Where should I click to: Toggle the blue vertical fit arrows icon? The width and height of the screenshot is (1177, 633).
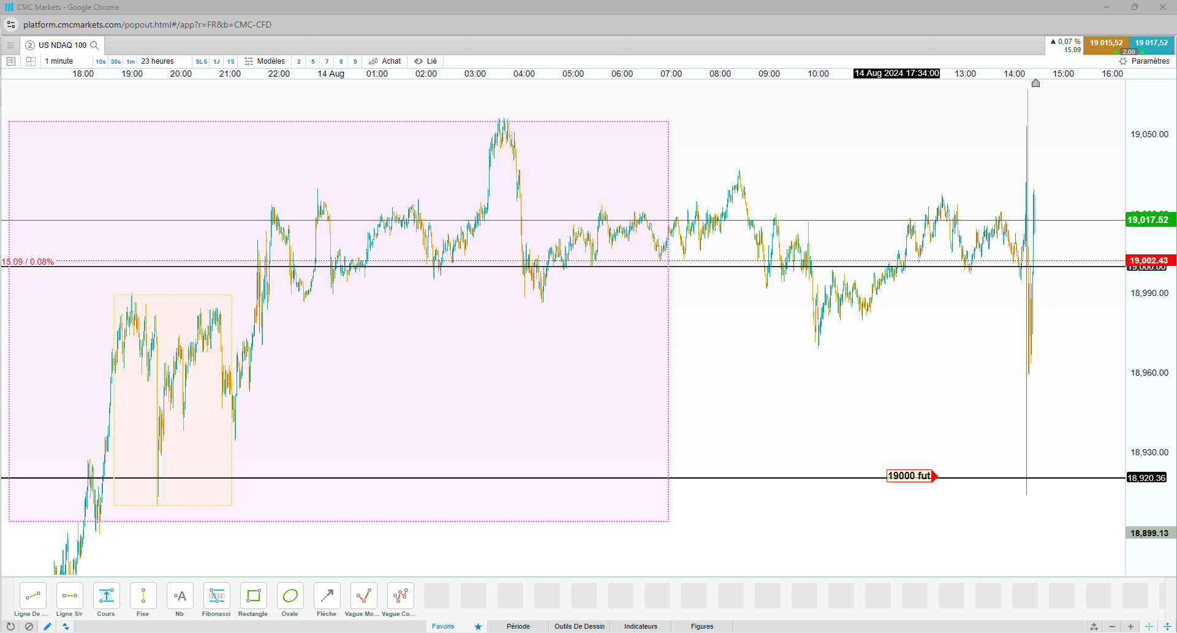(x=1167, y=626)
